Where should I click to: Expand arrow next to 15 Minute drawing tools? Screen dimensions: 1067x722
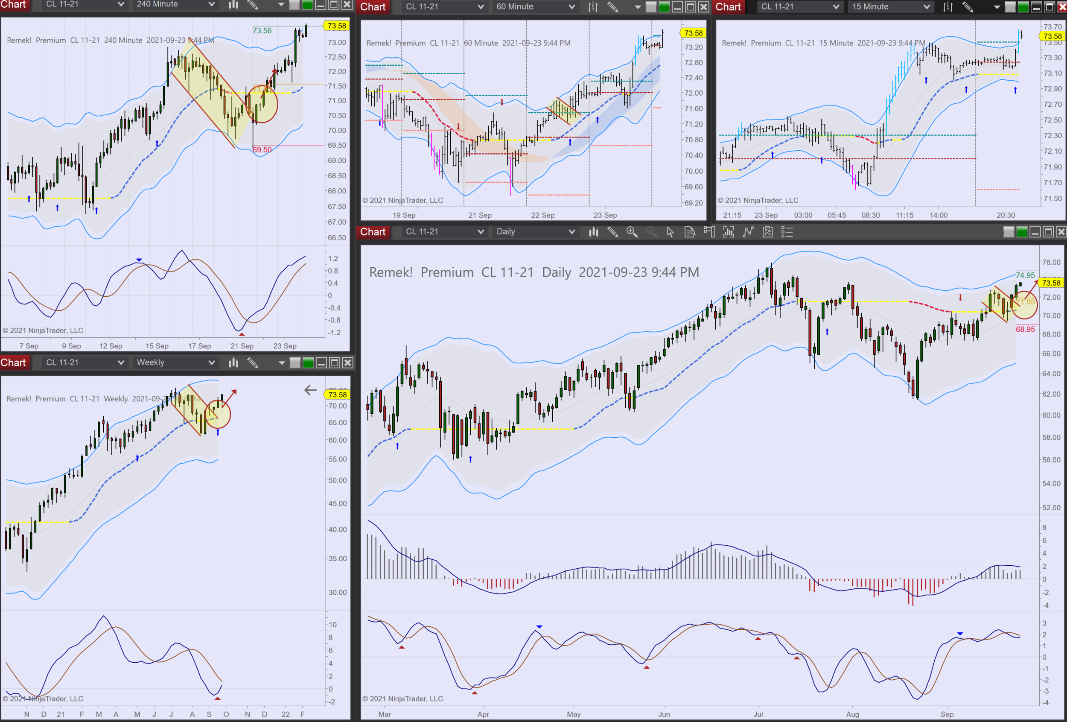coord(997,7)
